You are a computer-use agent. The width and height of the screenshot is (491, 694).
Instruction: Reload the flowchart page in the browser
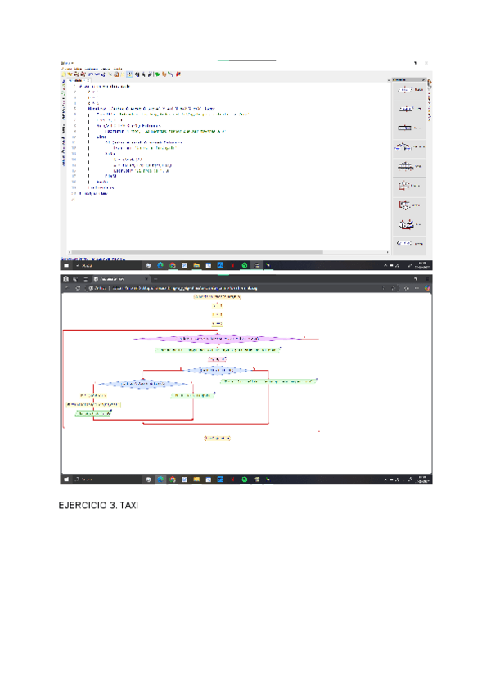click(79, 288)
